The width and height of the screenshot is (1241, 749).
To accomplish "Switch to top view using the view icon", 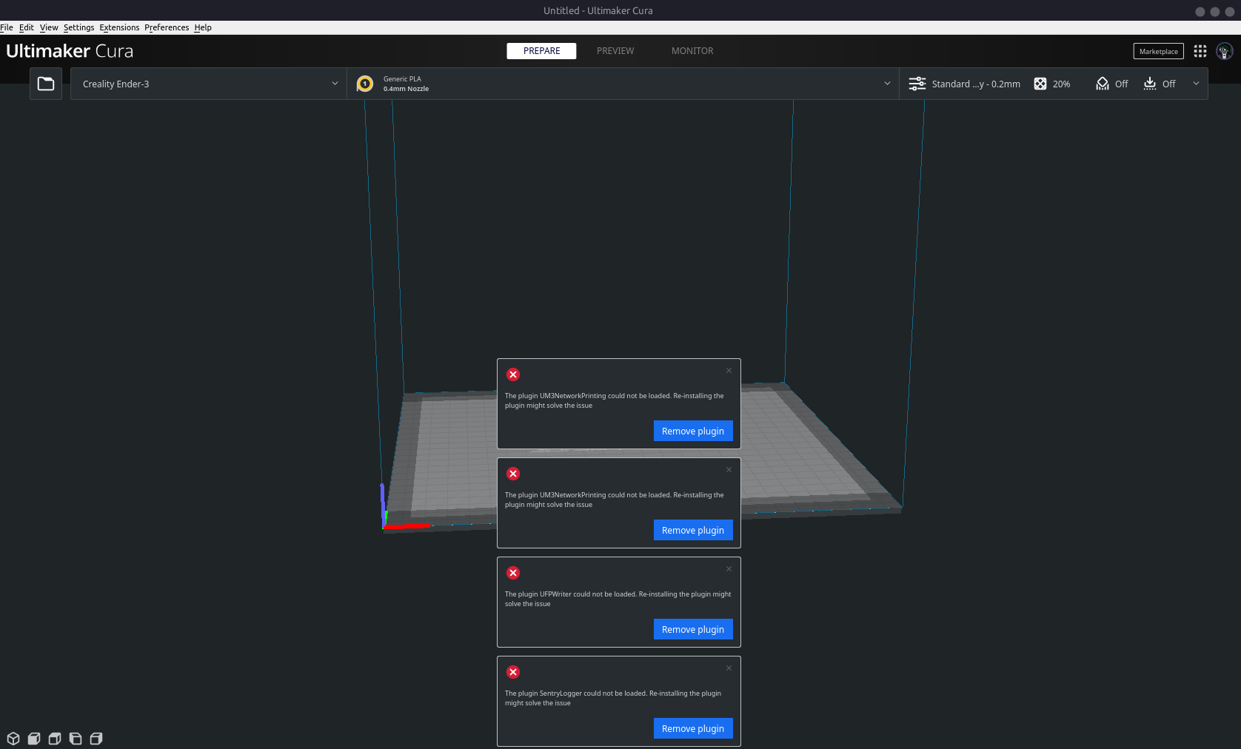I will coord(54,738).
